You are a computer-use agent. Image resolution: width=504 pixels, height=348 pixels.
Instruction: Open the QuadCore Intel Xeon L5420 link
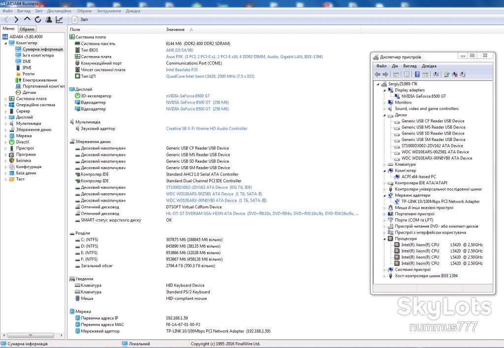[210, 76]
